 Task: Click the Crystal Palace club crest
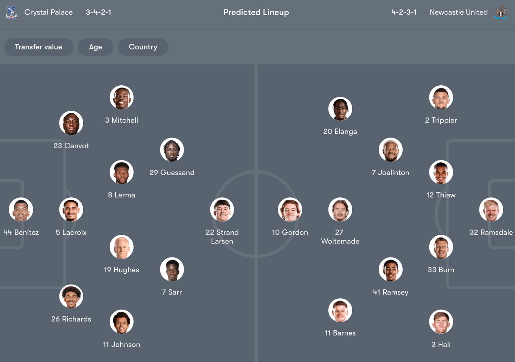(x=11, y=12)
